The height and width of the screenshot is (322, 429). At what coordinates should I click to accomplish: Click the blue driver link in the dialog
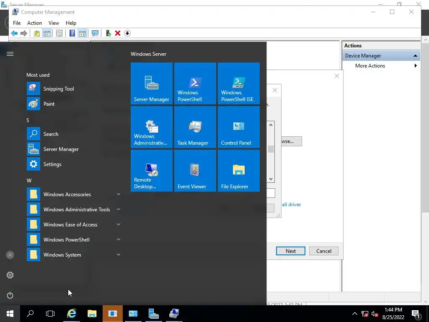click(x=292, y=205)
